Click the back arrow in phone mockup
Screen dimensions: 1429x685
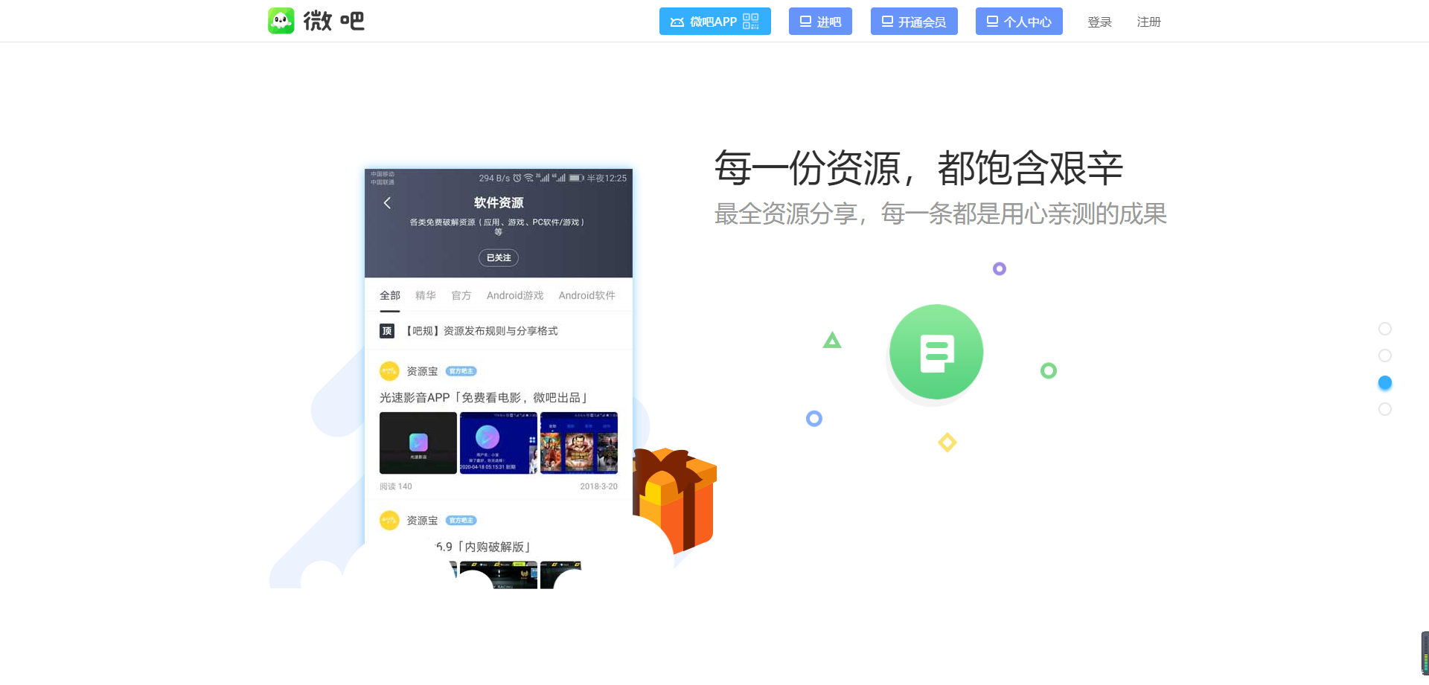[x=387, y=202]
